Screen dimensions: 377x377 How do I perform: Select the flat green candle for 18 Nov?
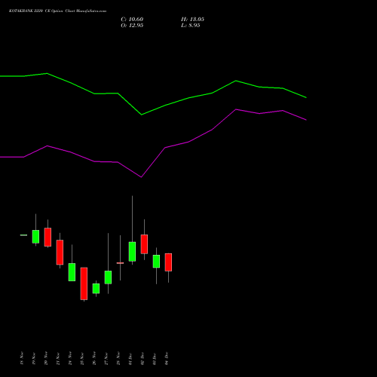pyautogui.click(x=23, y=235)
